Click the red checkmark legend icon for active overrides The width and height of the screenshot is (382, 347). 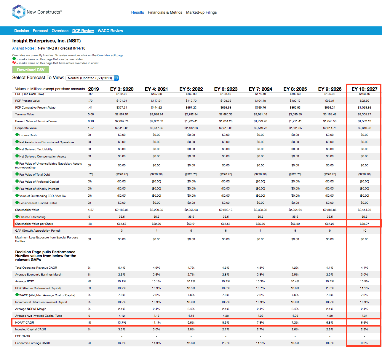coord(14,63)
